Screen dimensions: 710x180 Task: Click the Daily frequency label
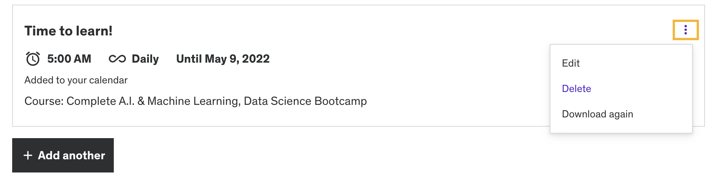[x=145, y=59]
